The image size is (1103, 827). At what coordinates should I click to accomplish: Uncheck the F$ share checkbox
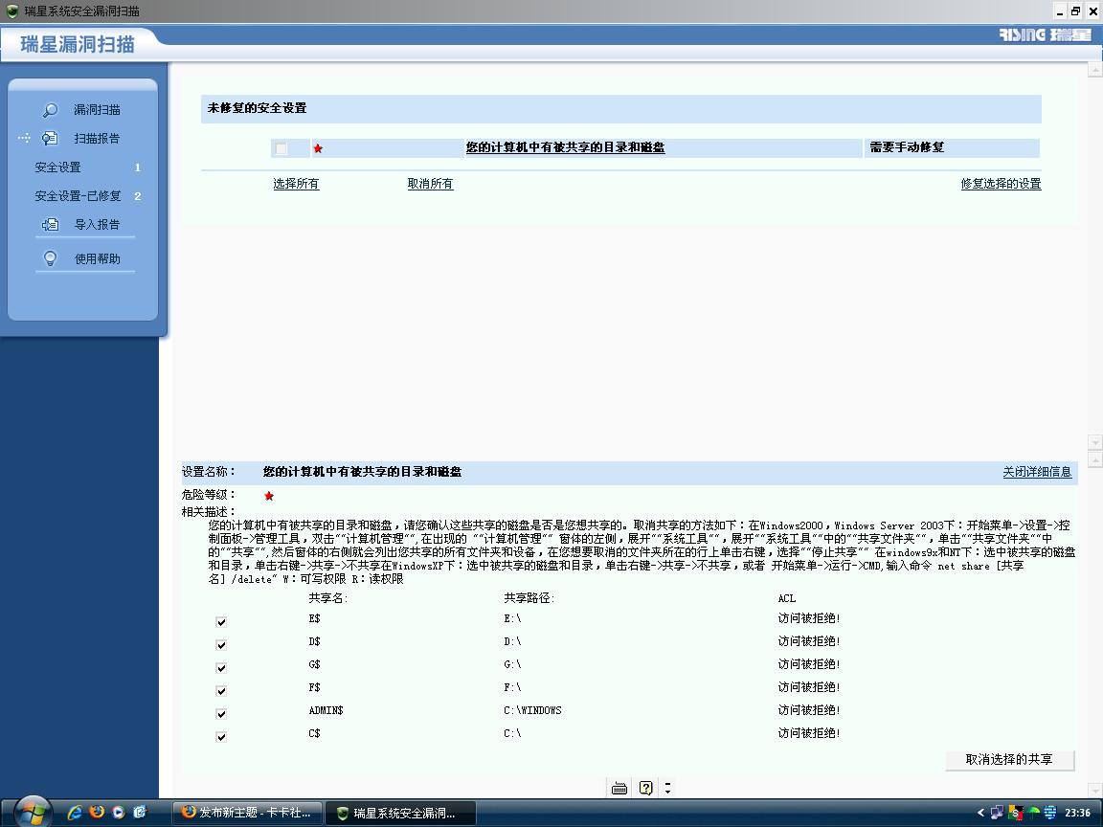click(x=221, y=690)
